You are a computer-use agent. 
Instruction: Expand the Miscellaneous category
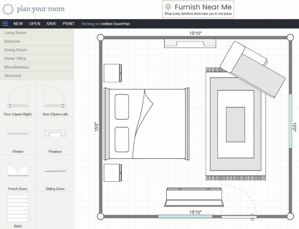[x=17, y=67]
